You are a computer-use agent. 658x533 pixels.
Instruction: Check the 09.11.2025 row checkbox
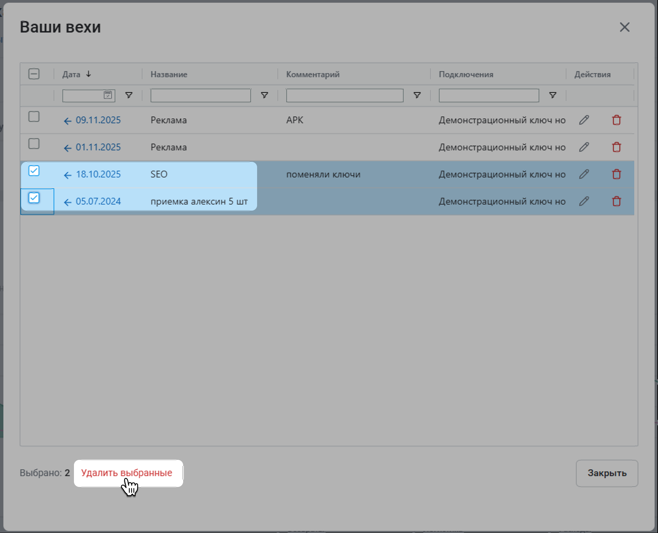pos(34,117)
